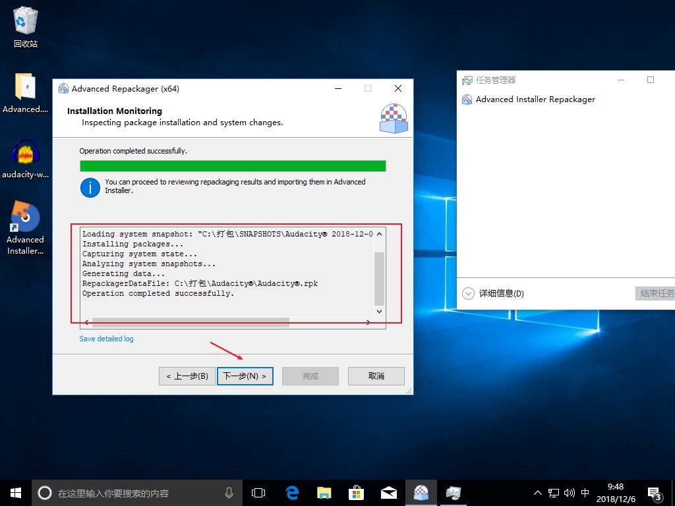The image size is (675, 506).
Task: Click the log line 'Installing packages...'
Action: tap(132, 244)
